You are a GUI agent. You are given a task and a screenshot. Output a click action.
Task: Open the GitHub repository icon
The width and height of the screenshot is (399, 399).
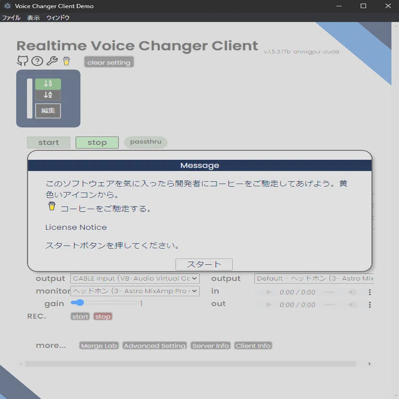click(x=22, y=61)
